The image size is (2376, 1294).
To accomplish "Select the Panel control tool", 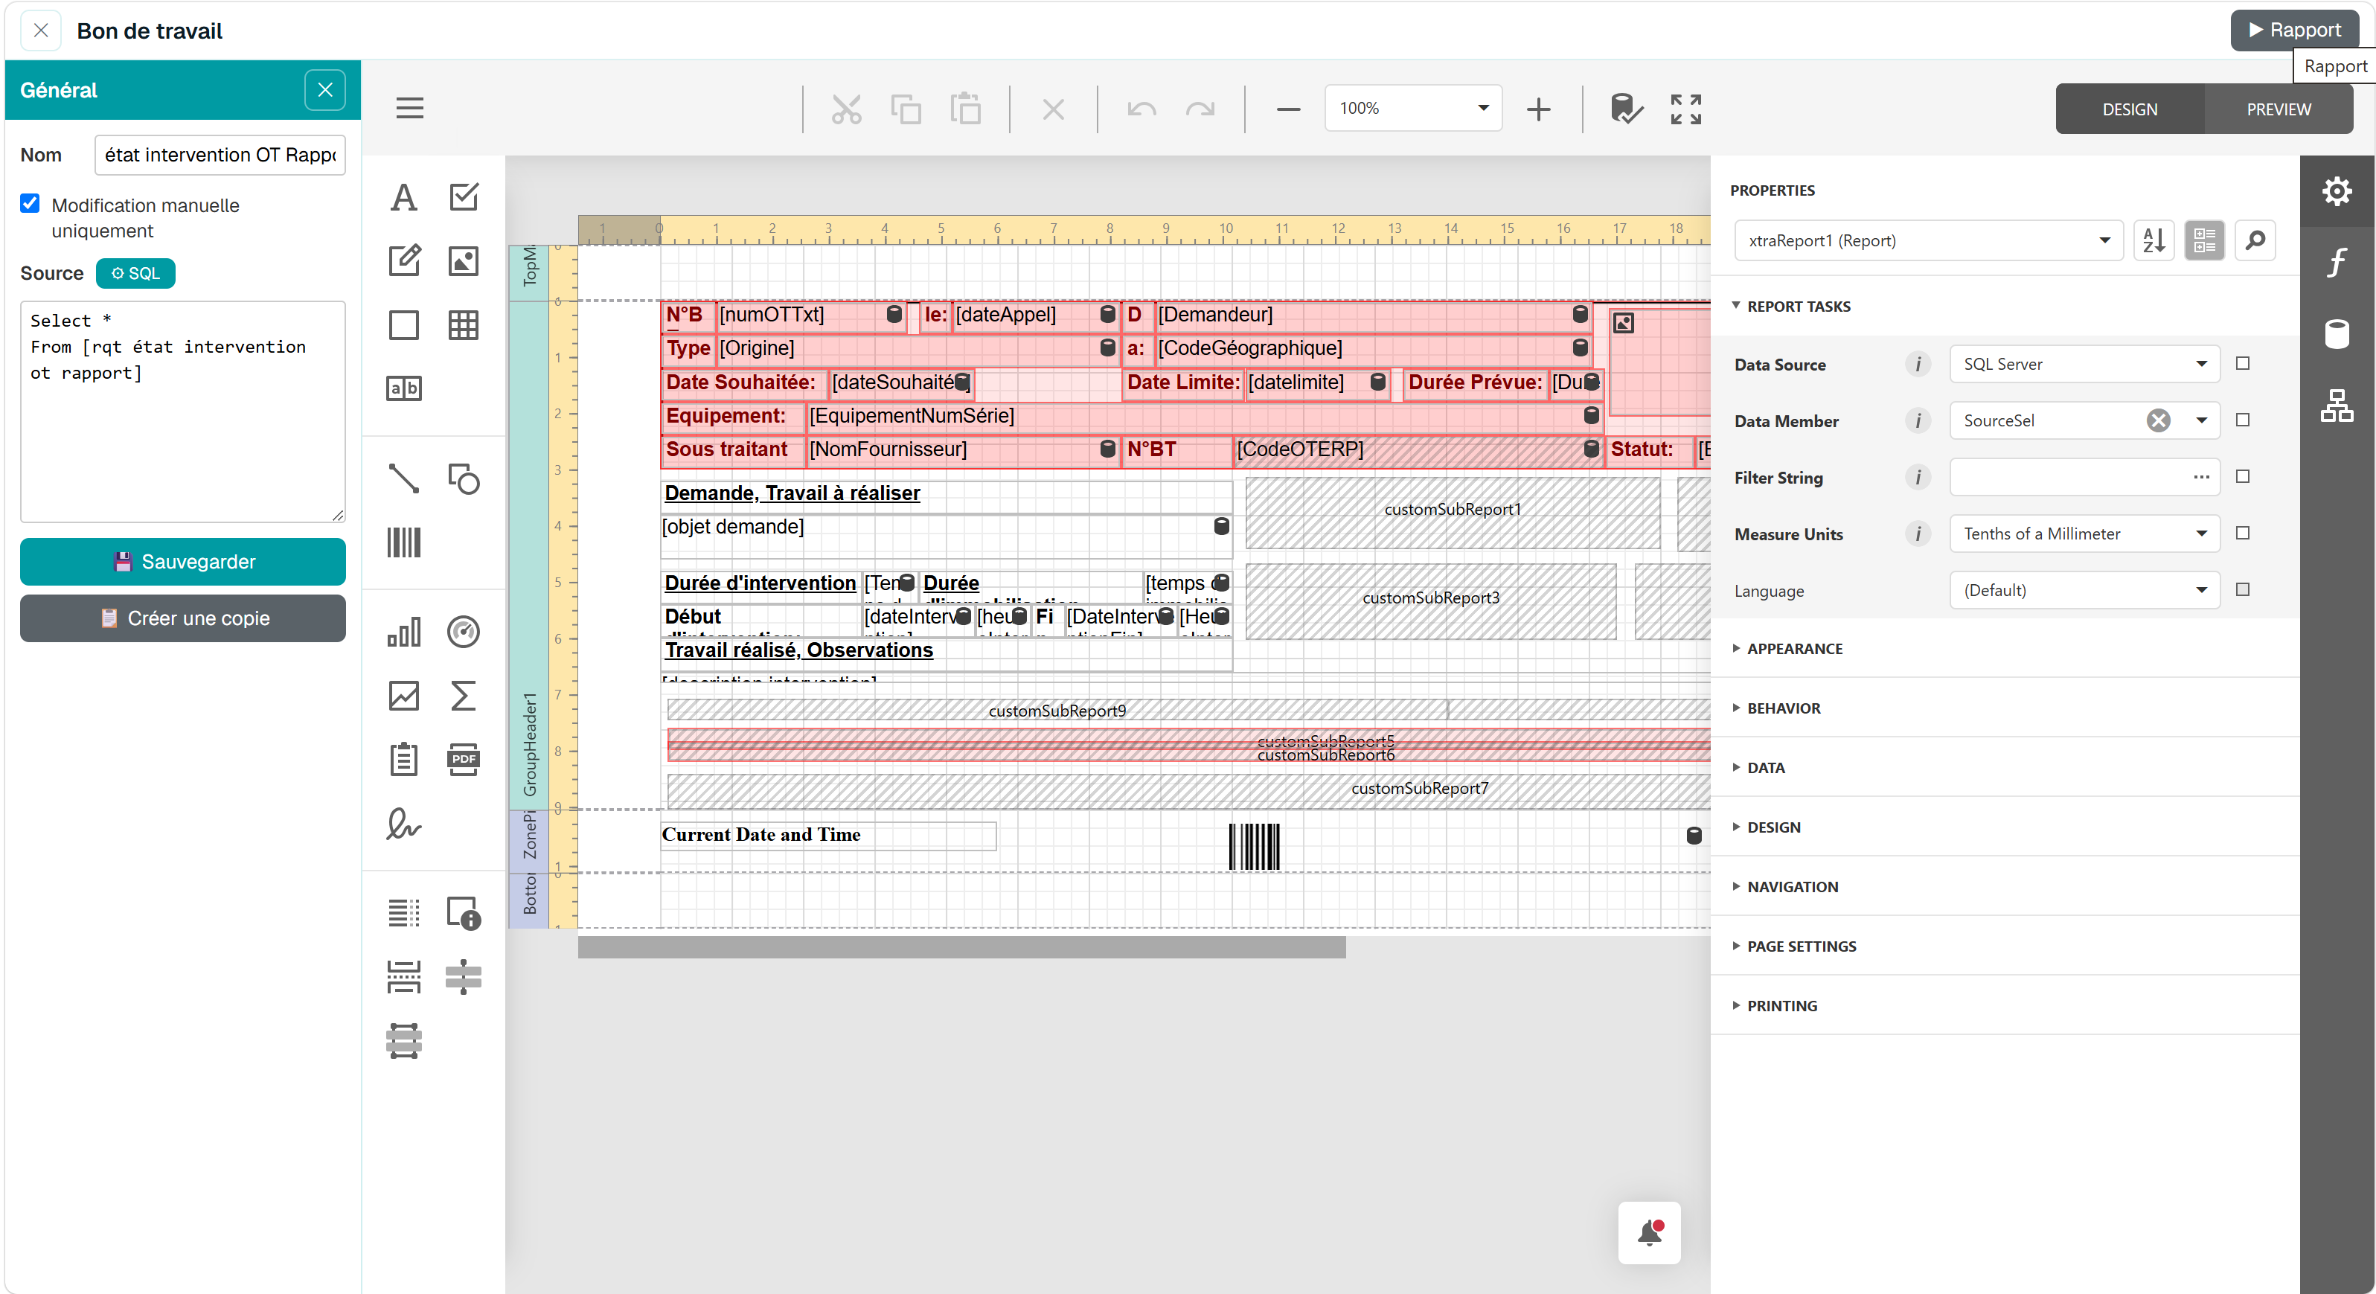I will 403,324.
